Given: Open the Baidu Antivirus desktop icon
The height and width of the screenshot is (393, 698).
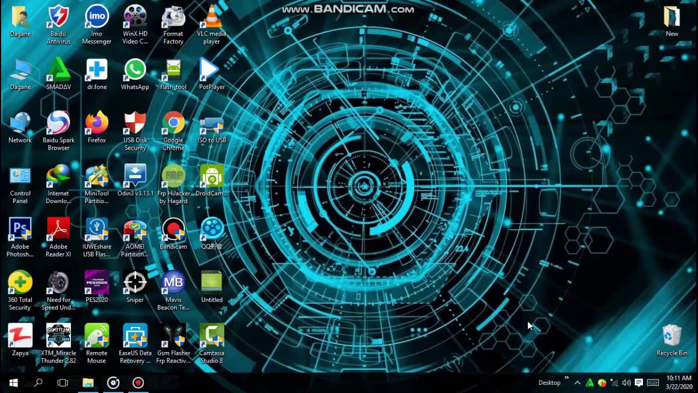Looking at the screenshot, I should (58, 25).
